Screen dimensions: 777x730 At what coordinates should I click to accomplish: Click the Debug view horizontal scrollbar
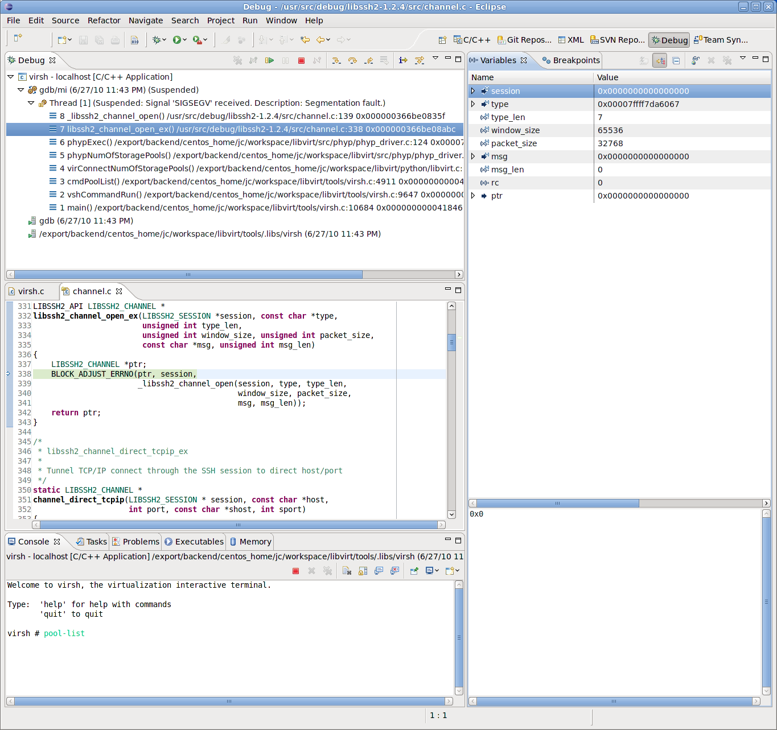click(x=188, y=275)
